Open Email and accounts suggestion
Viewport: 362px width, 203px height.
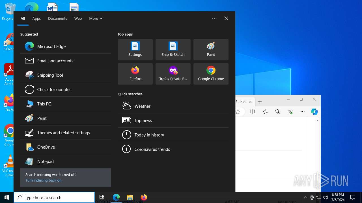click(x=66, y=61)
